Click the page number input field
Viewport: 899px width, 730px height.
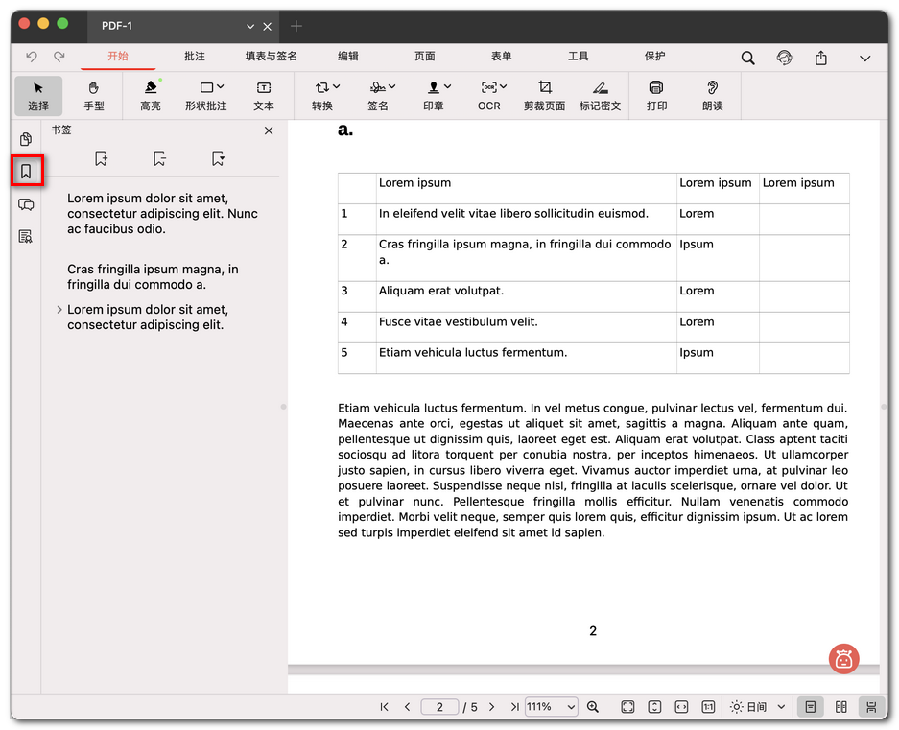(x=439, y=707)
